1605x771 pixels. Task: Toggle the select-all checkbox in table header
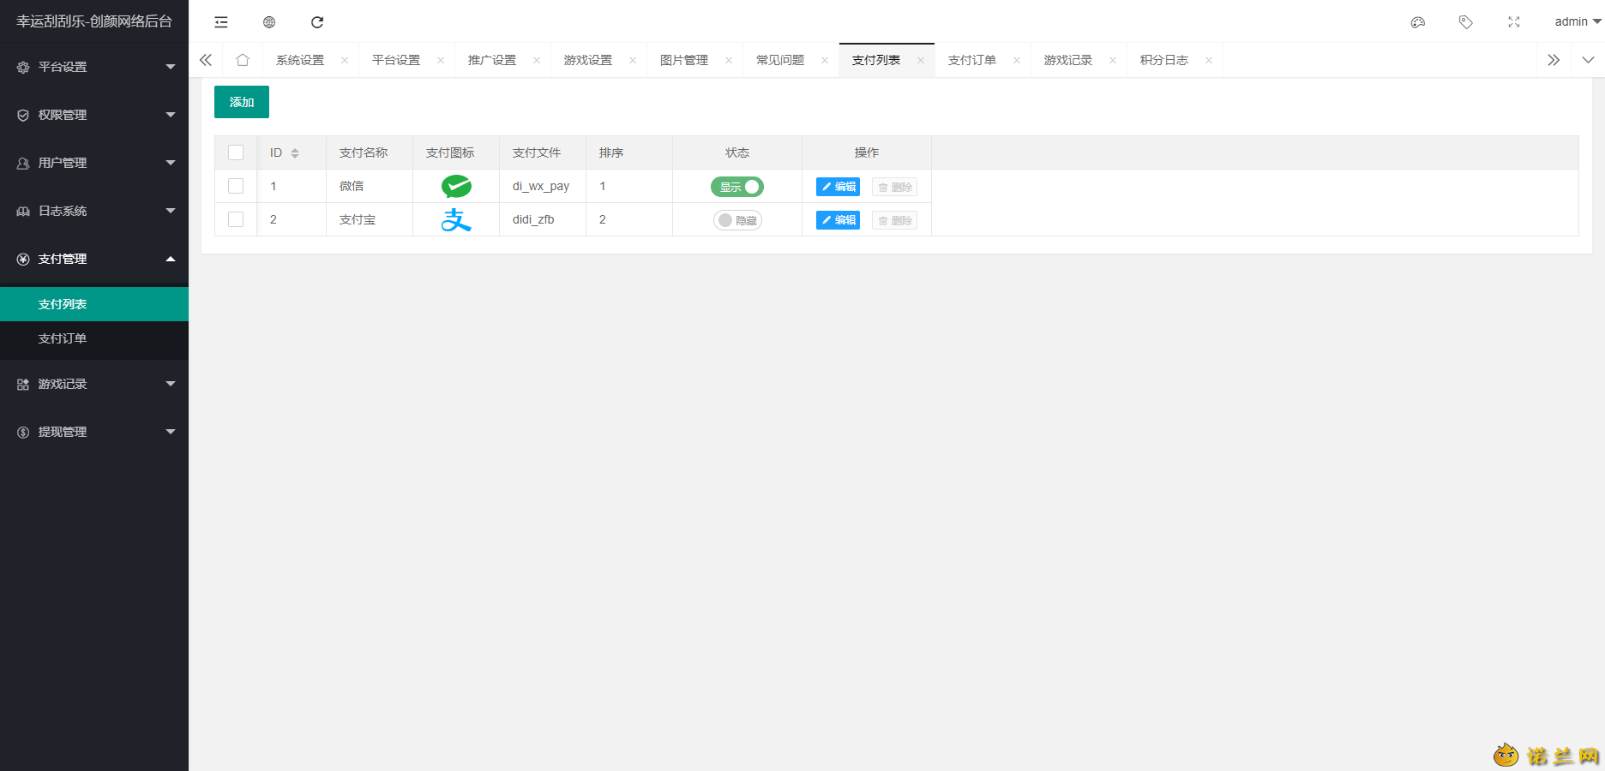236,152
